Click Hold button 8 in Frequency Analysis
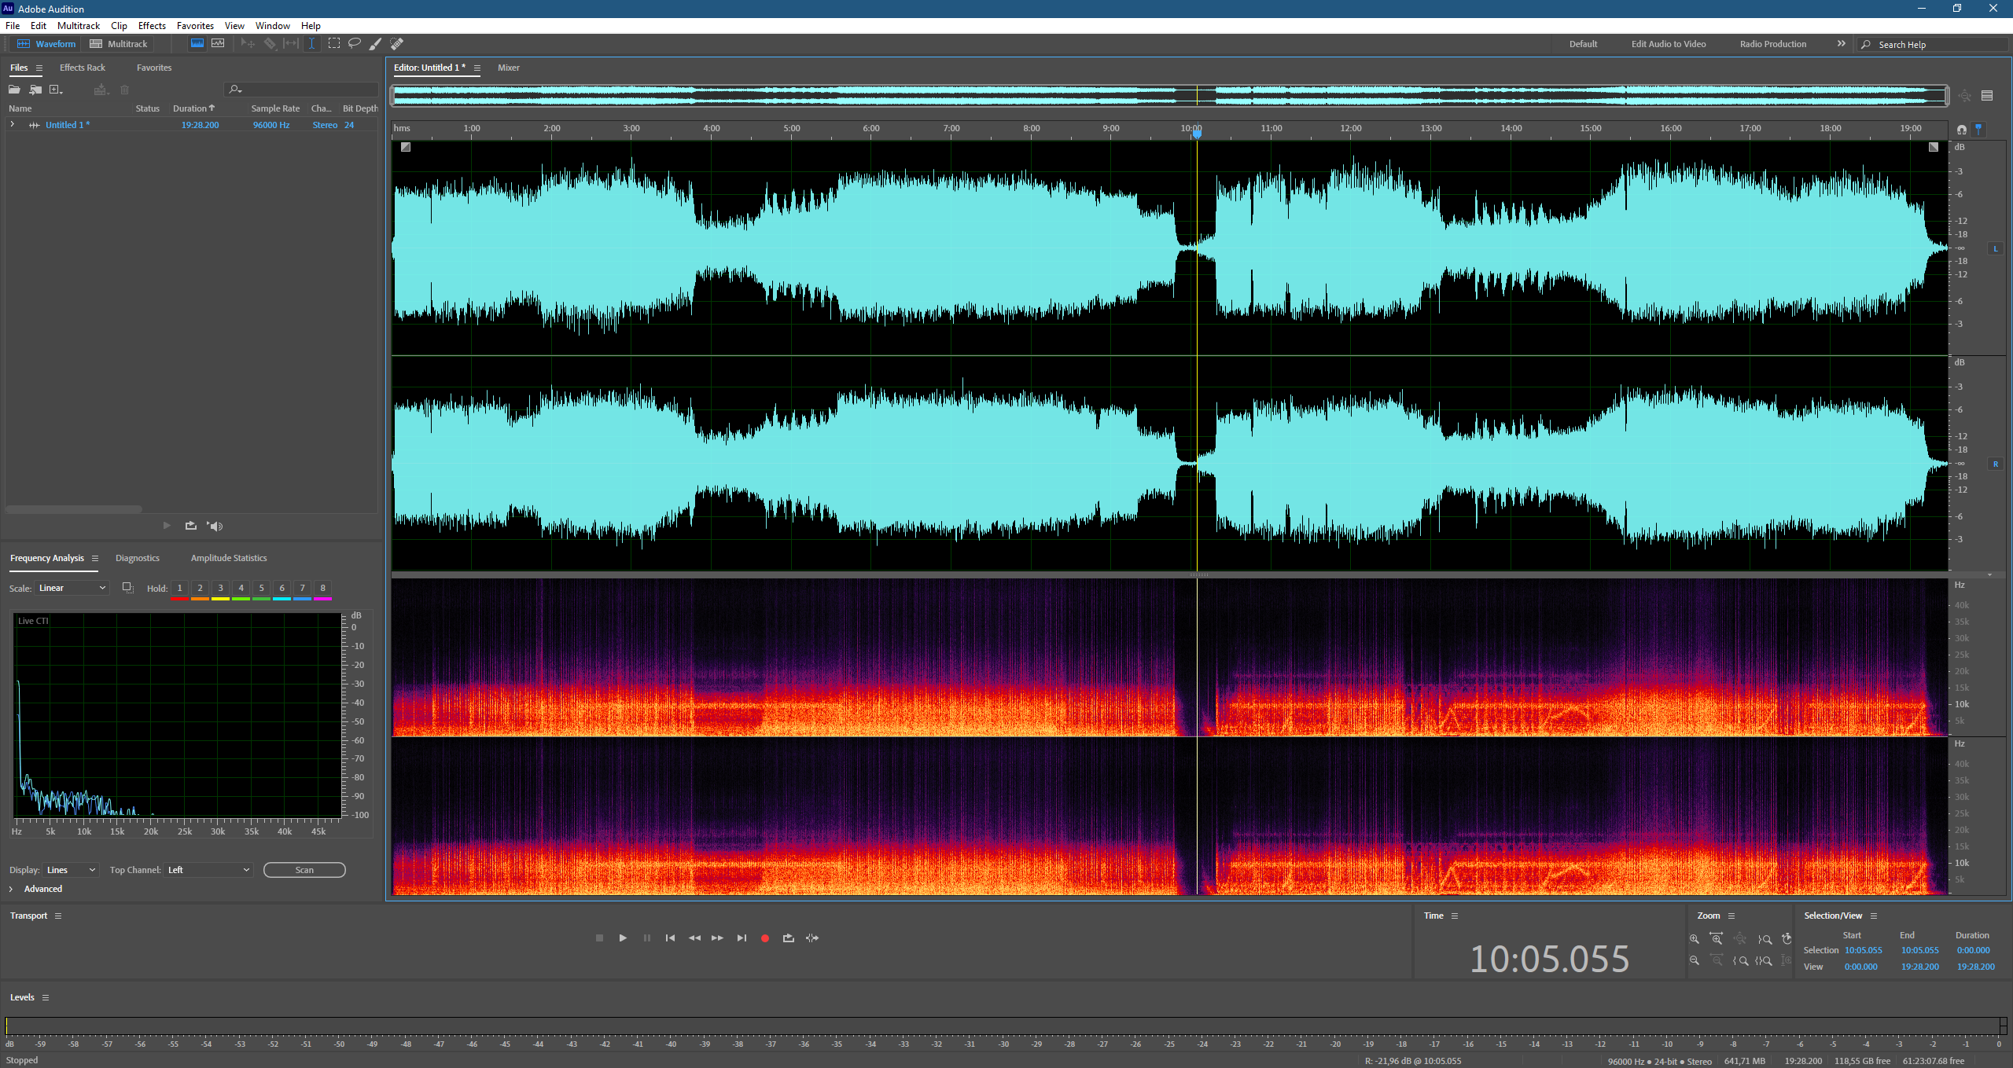This screenshot has width=2013, height=1068. [x=322, y=589]
